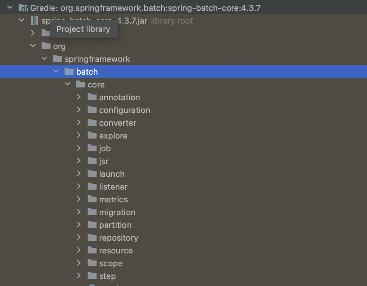Click the jar archive icon
367x286 pixels.
(35, 20)
